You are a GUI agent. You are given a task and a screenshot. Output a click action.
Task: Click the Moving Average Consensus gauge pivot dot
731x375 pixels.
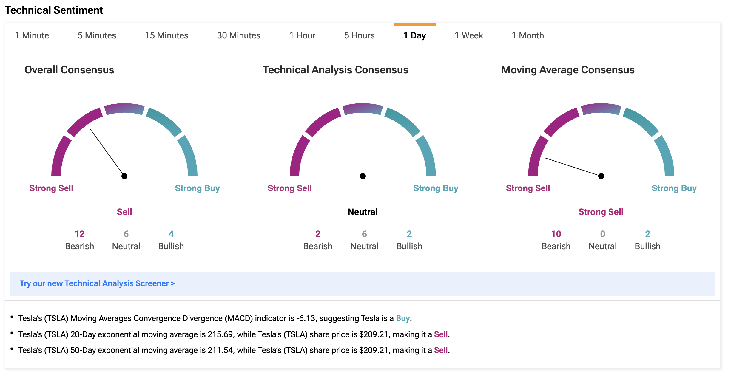pyautogui.click(x=601, y=176)
